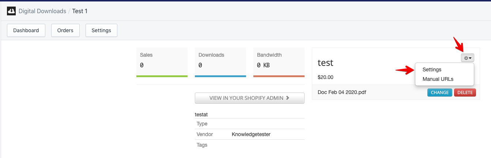Screen dimensions: 491x158
Task: Click the Test 1 breadcrumb title
Action: click(x=80, y=11)
